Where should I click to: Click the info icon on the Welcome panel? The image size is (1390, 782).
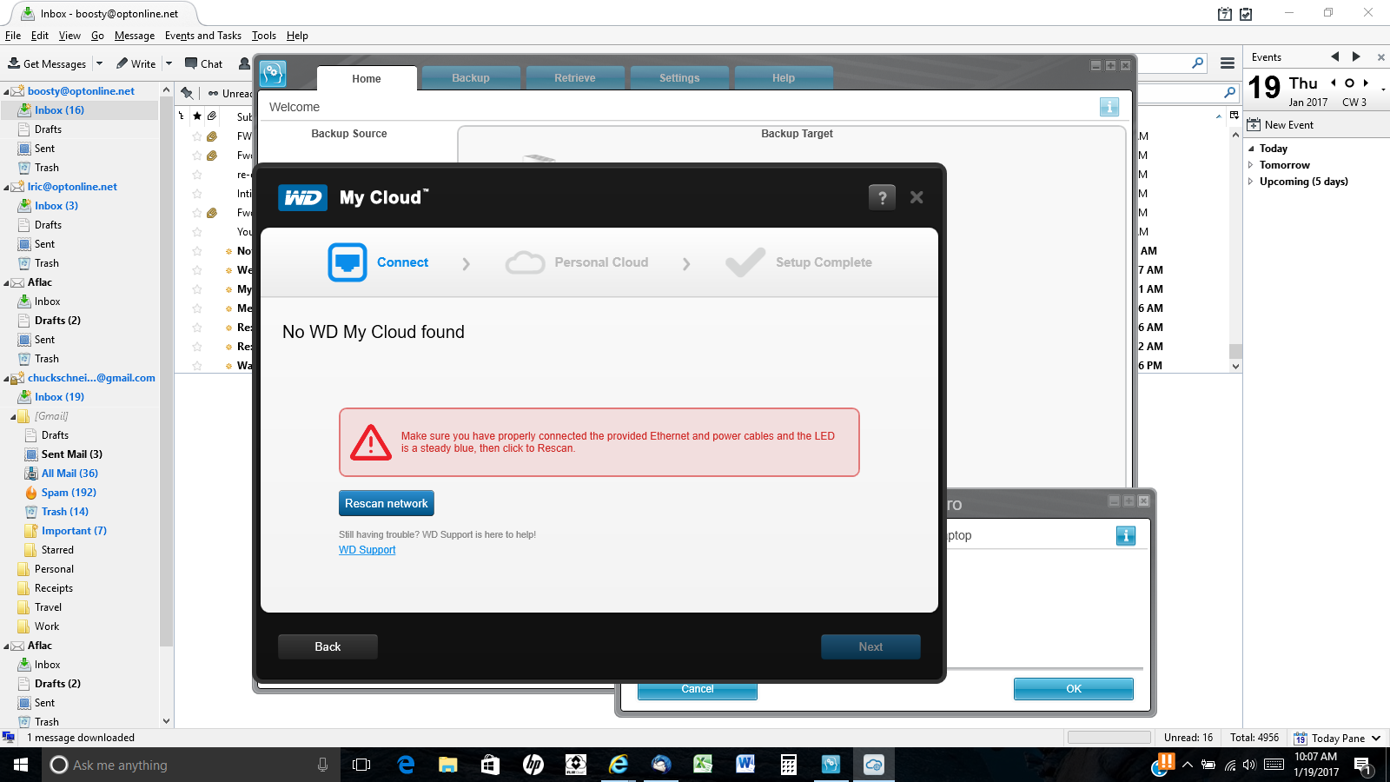point(1109,107)
